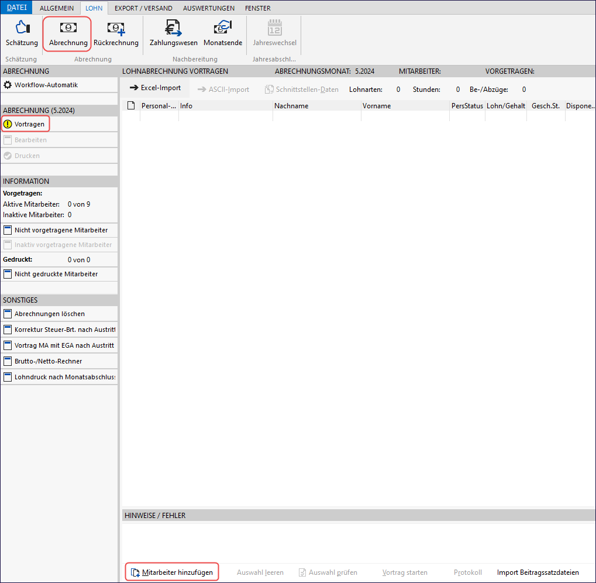
Task: Click the Brutto-/Netto-Rechner label
Action: 49,361
